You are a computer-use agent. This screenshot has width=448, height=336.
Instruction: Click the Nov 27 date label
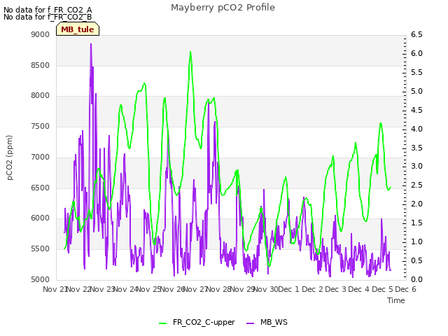click(195, 289)
